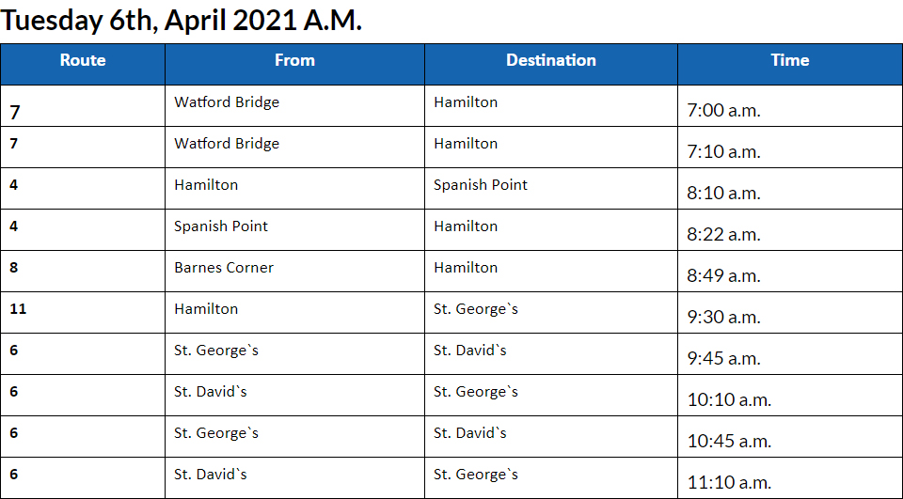Click the Spanish Point origin cell
The image size is (903, 499).
tap(221, 226)
